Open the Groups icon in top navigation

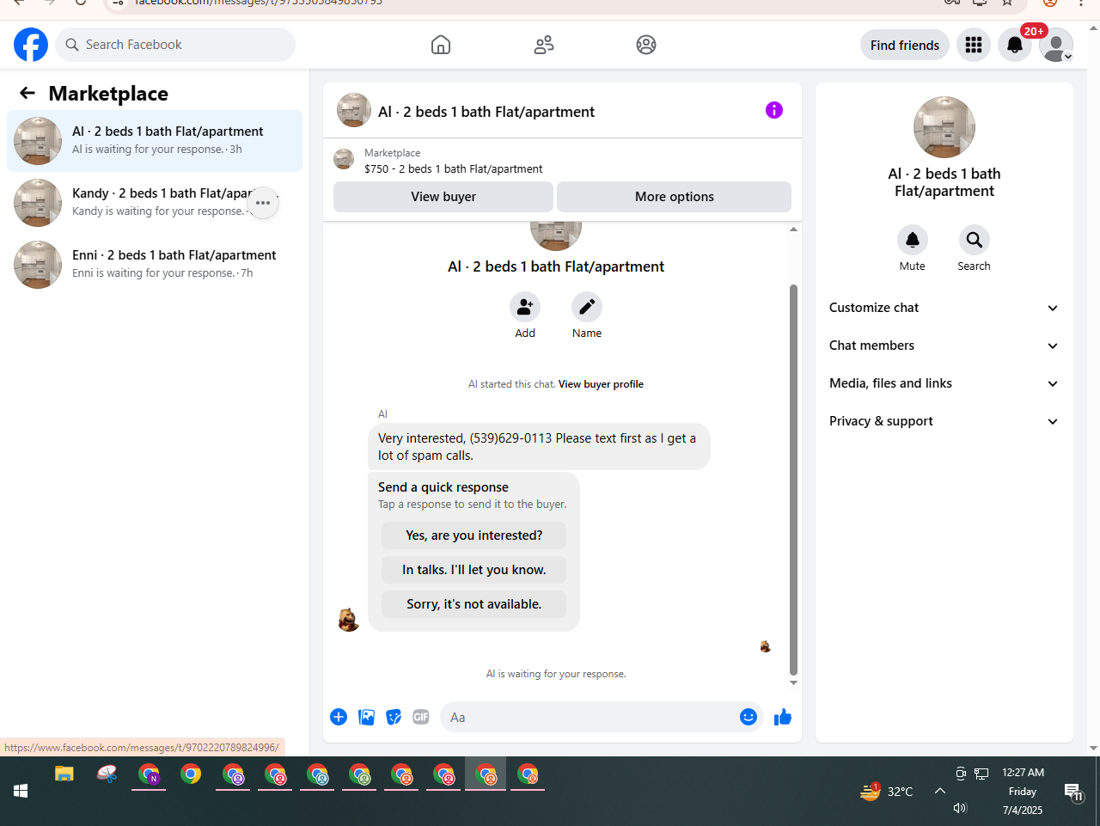(x=646, y=45)
